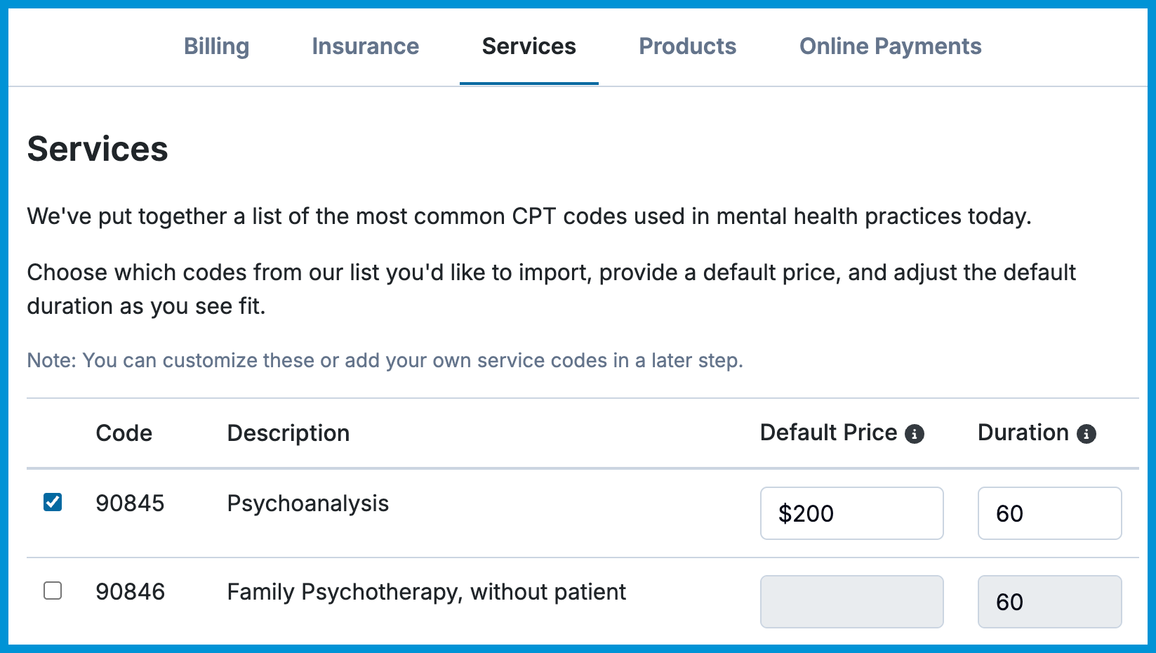Click the Psychoanalysis description text
Image resolution: width=1156 pixels, height=653 pixels.
pyautogui.click(x=307, y=503)
